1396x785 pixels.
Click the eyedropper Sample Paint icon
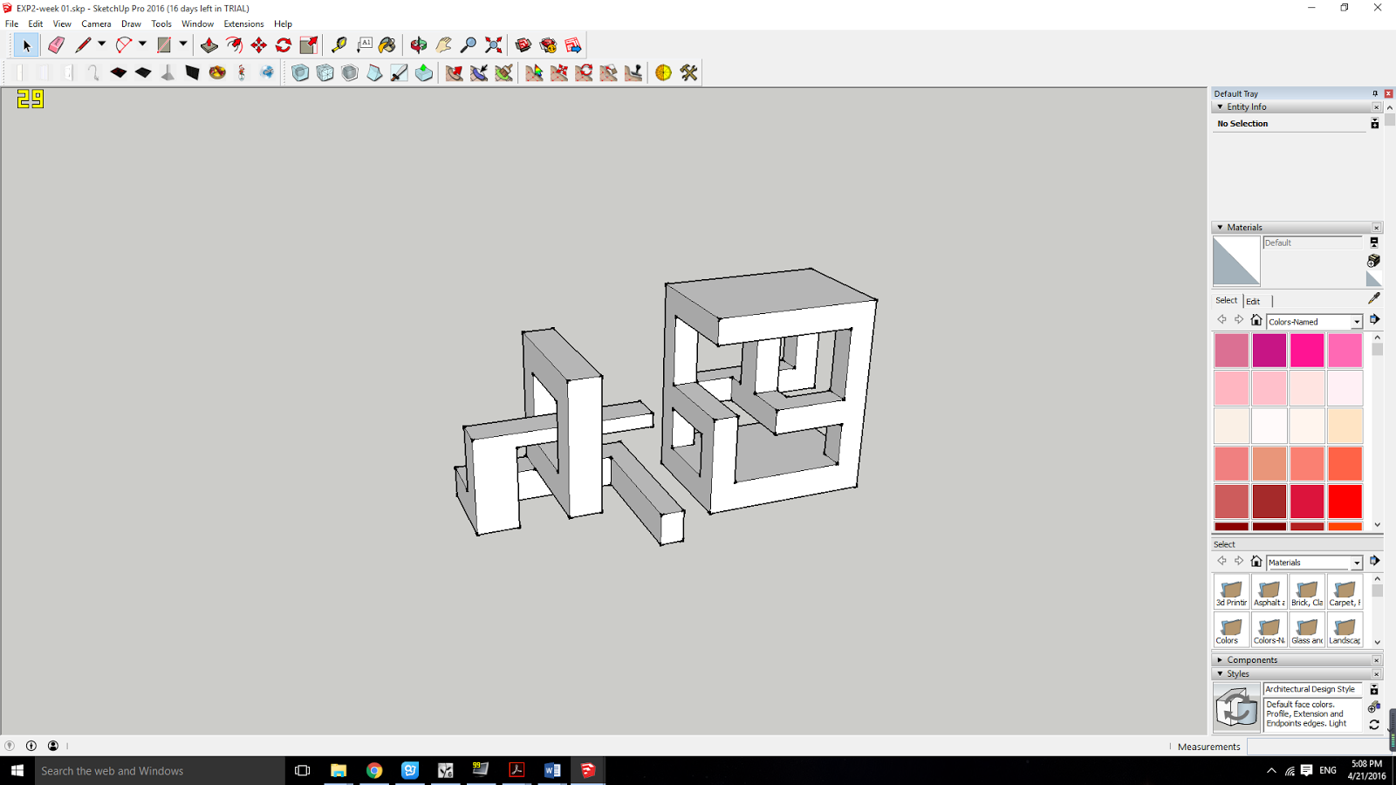(x=1374, y=298)
